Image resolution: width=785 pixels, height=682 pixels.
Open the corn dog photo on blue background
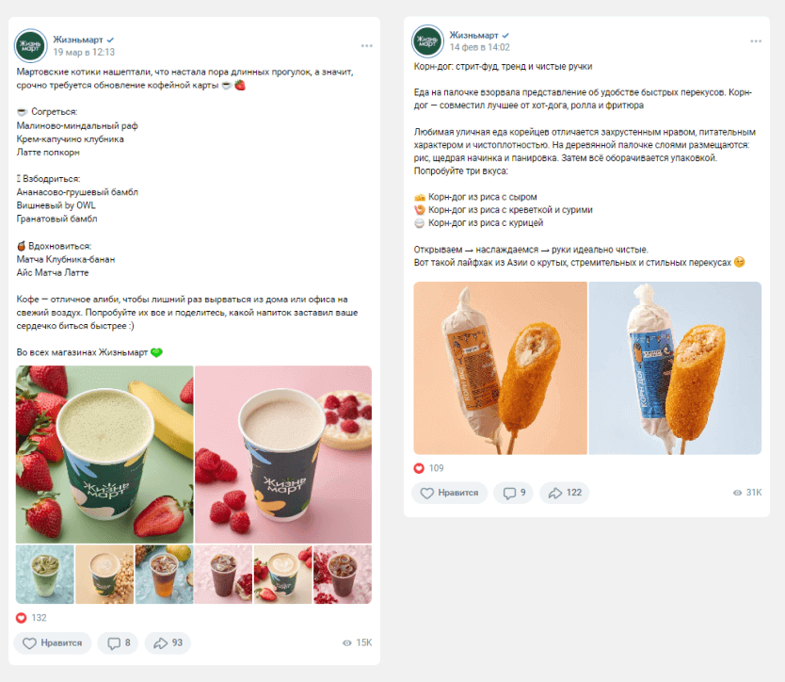(x=675, y=368)
